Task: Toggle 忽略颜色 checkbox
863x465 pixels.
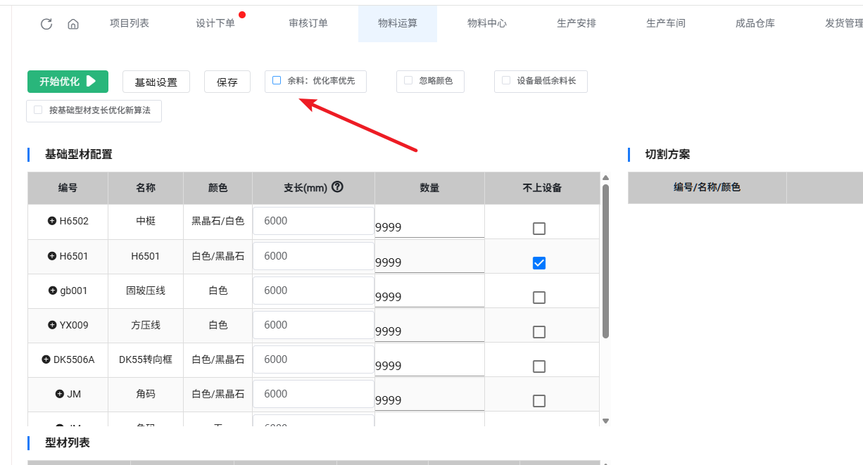Action: [x=408, y=81]
